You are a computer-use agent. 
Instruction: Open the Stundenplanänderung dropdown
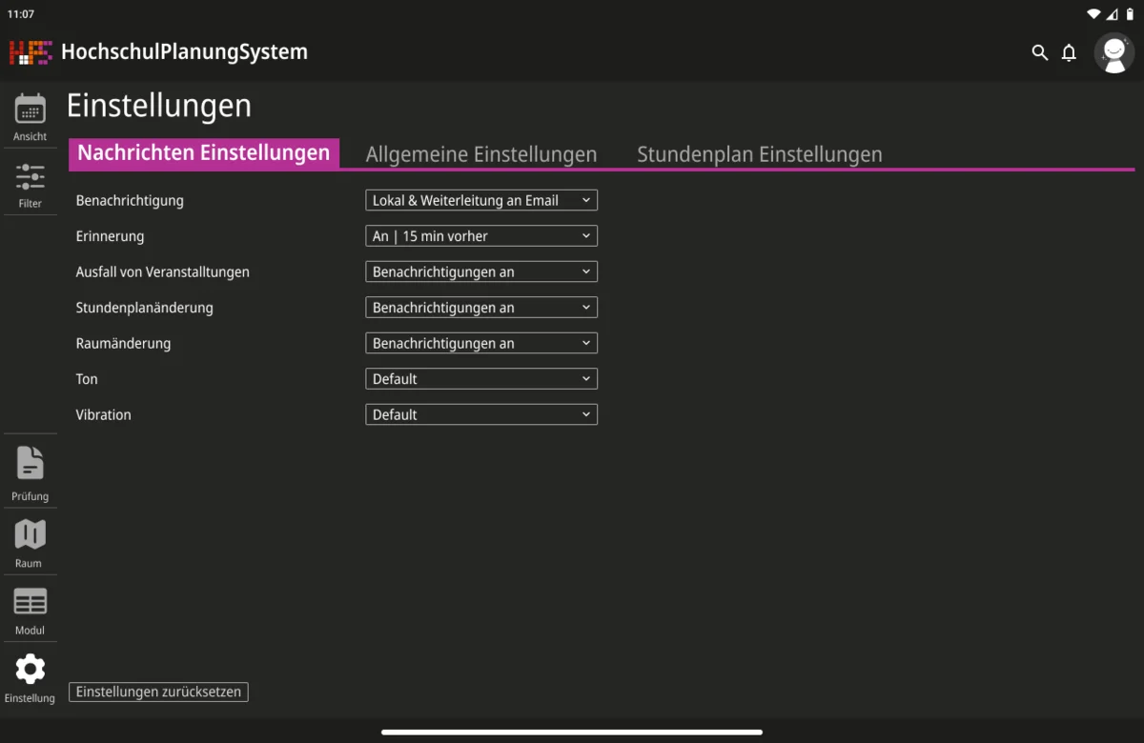[481, 308]
